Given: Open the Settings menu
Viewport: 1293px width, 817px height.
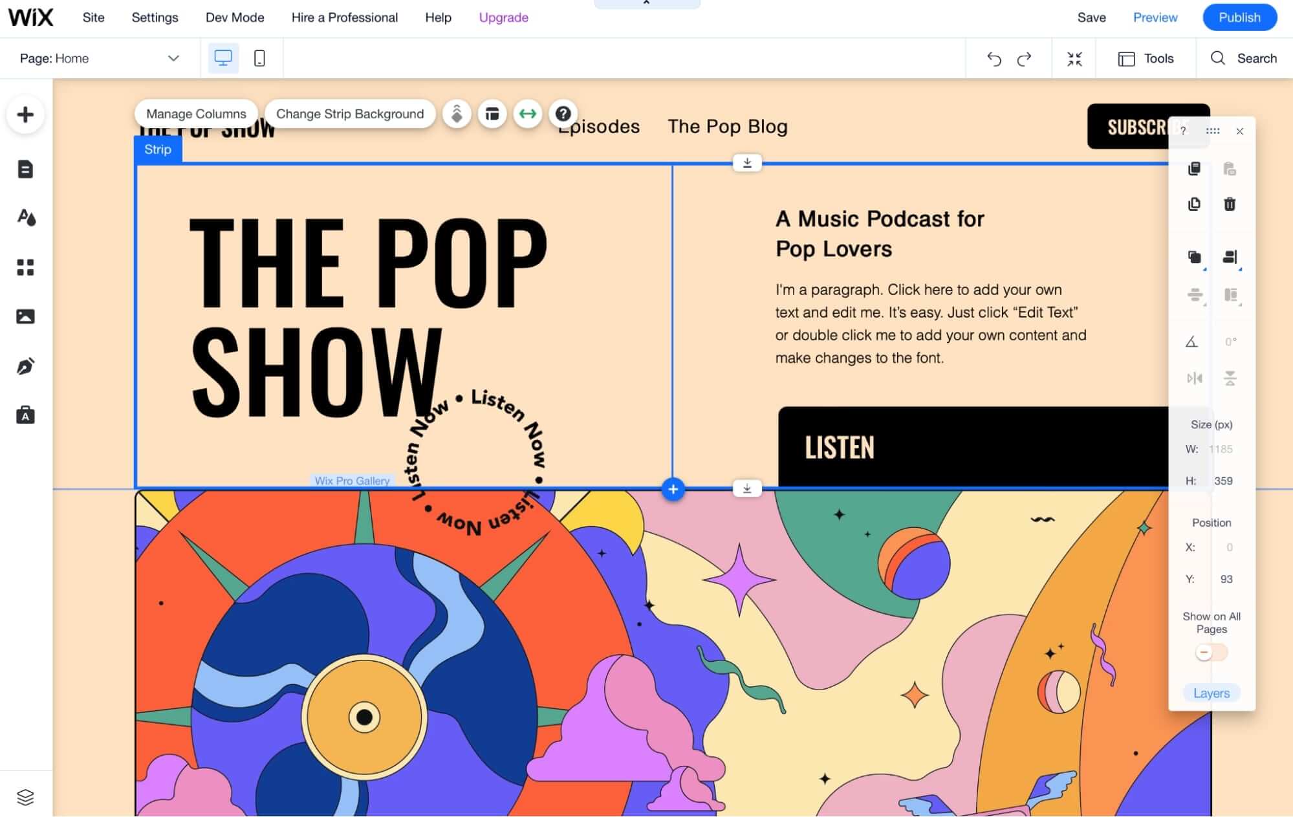Looking at the screenshot, I should 155,17.
